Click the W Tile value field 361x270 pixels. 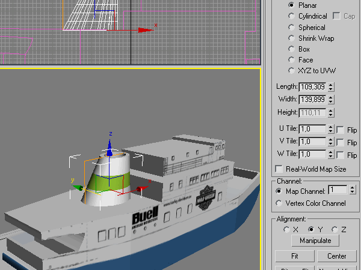[312, 154]
